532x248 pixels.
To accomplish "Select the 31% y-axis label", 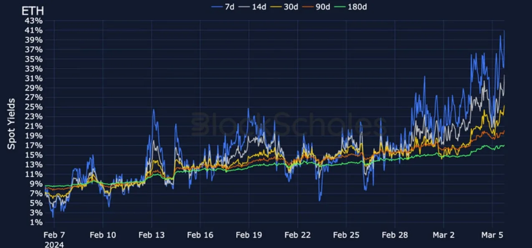I will point(34,78).
